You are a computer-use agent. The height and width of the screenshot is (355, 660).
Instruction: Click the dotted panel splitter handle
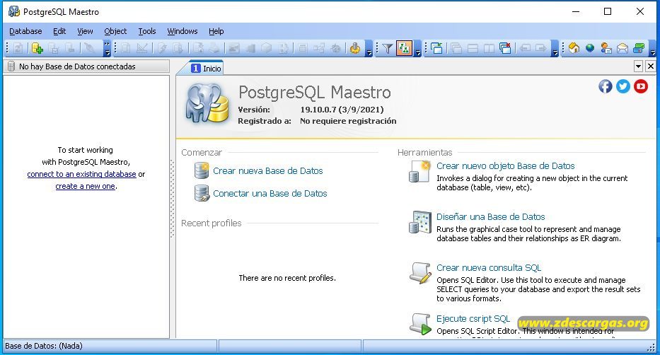[172, 199]
